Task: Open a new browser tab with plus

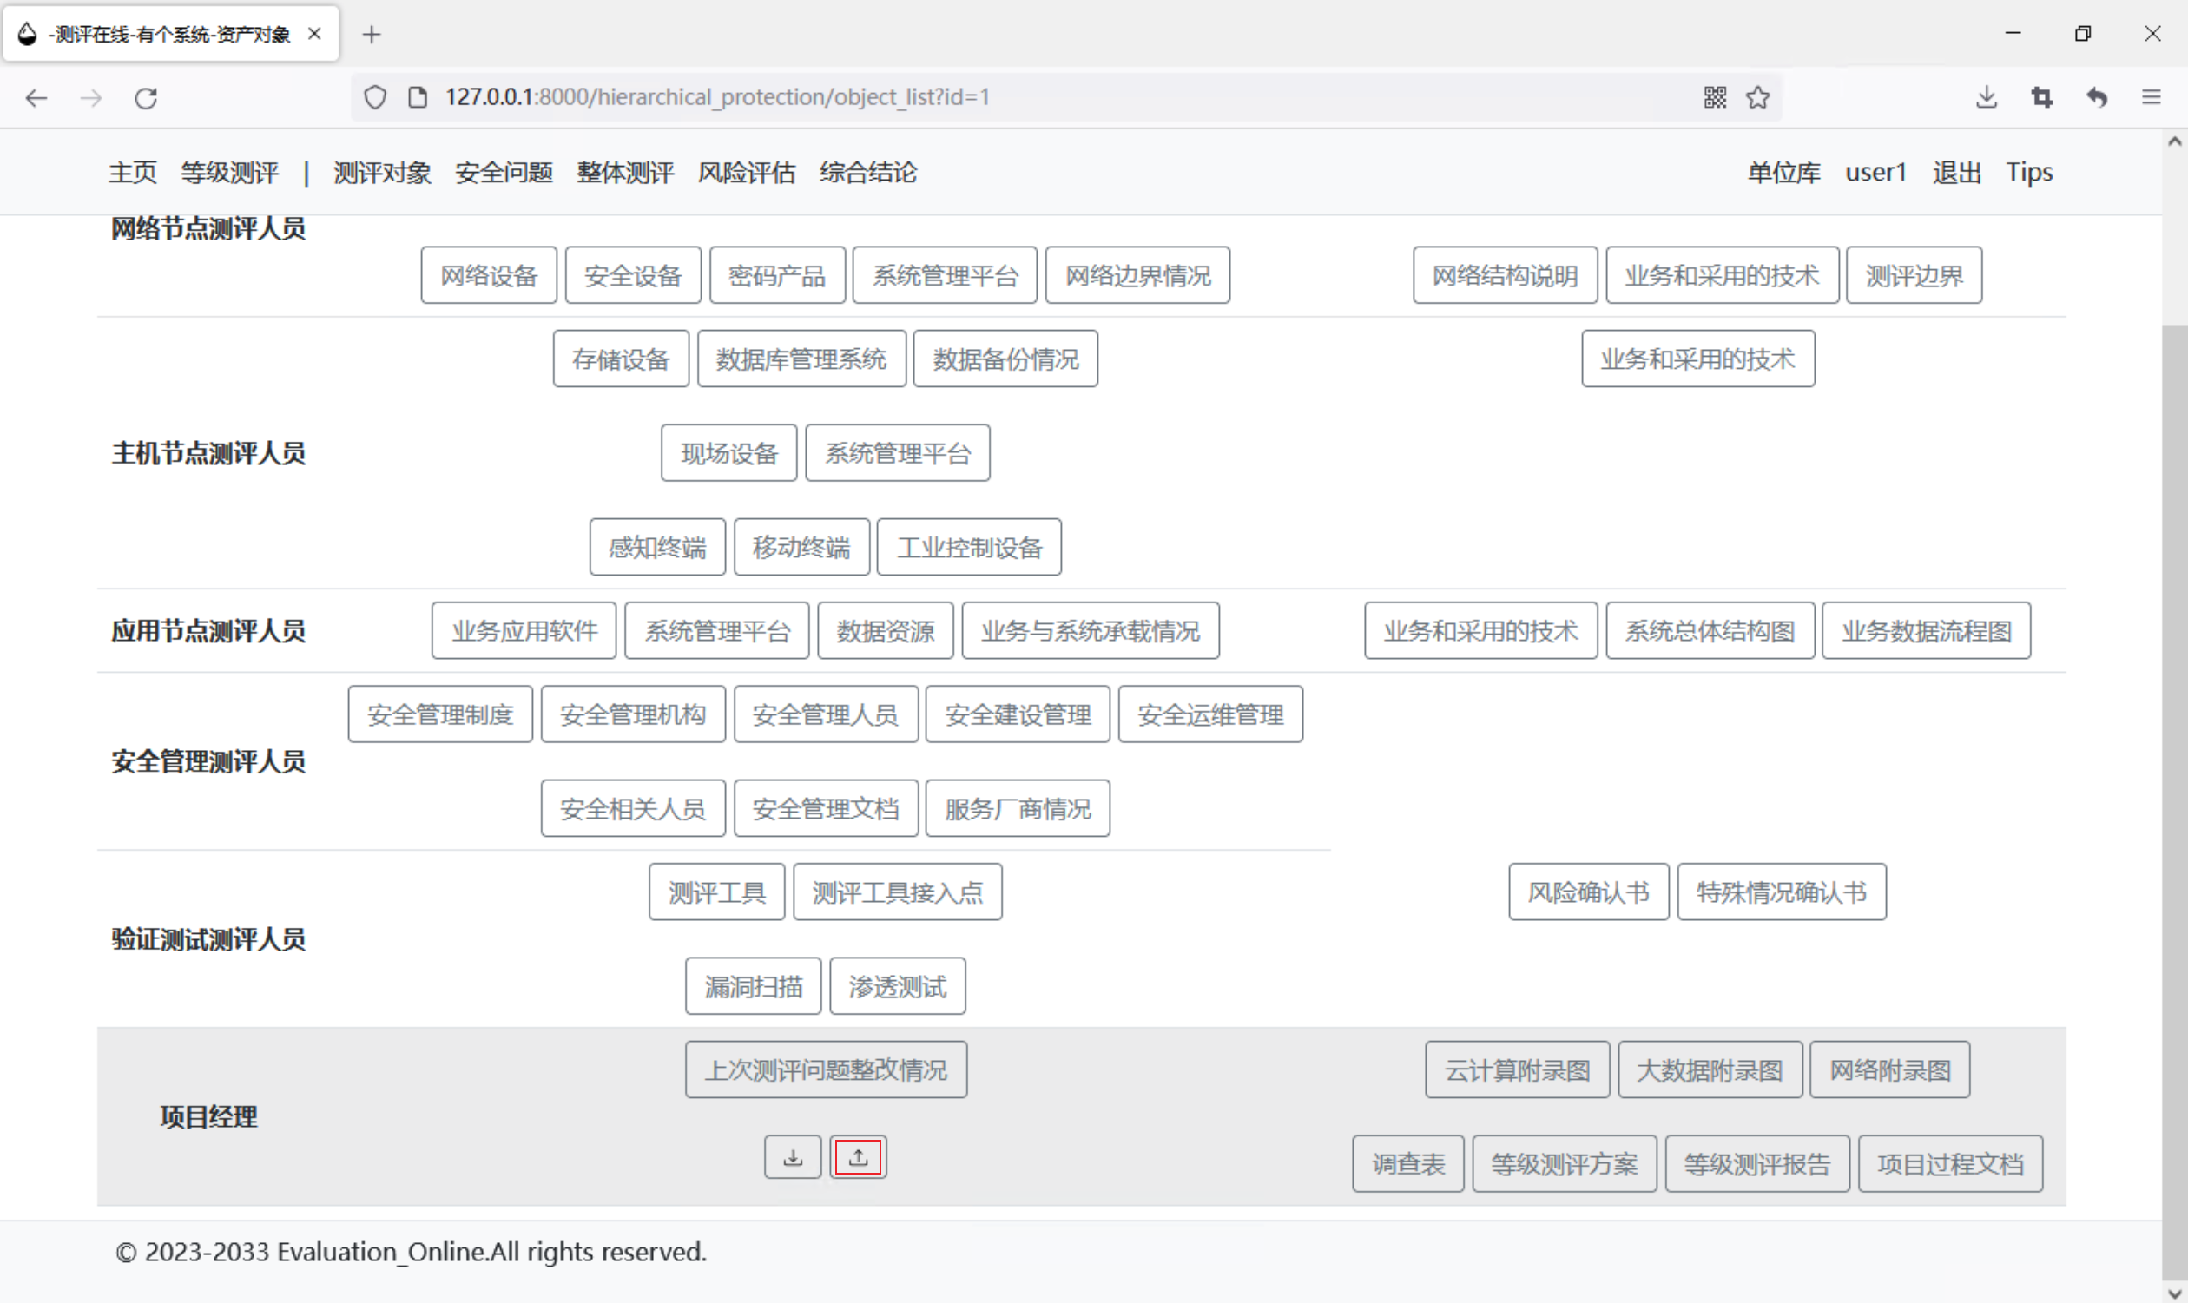Action: pos(372,34)
